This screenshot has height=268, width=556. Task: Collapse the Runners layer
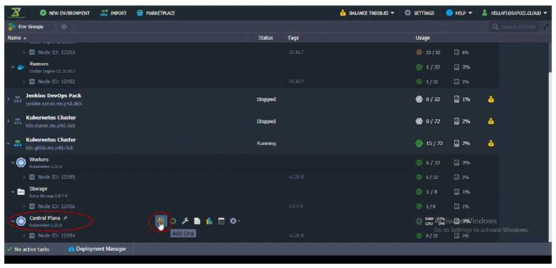(x=13, y=67)
